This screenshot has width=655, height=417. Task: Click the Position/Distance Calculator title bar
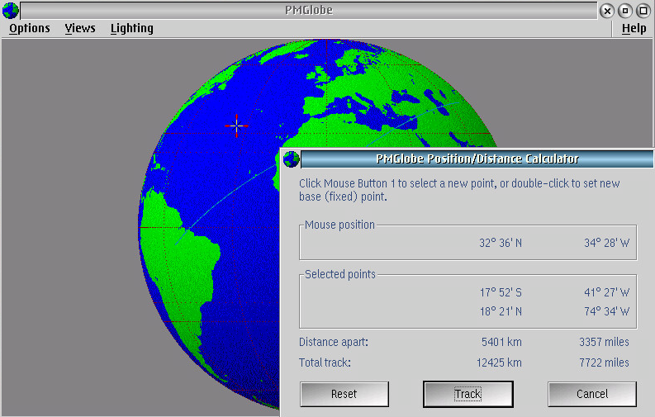477,159
